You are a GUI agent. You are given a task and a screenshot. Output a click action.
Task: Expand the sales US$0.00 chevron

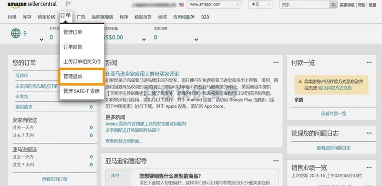(144, 39)
